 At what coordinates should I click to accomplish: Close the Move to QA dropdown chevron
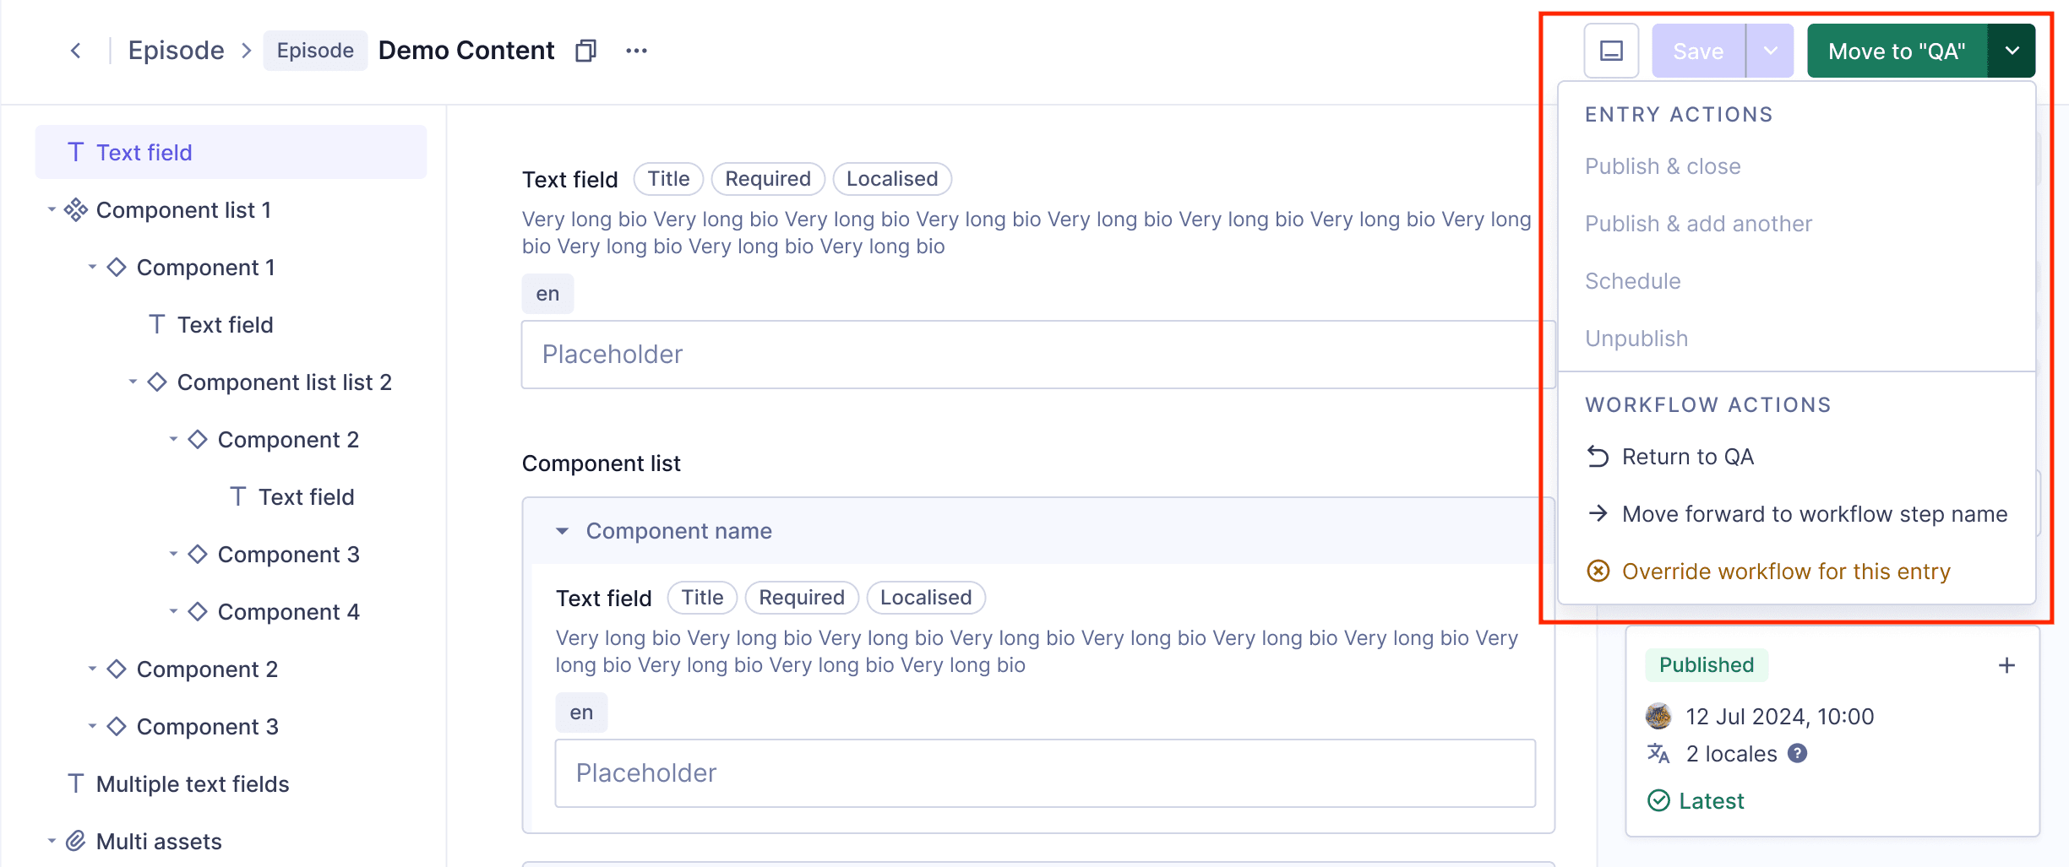pos(2012,51)
